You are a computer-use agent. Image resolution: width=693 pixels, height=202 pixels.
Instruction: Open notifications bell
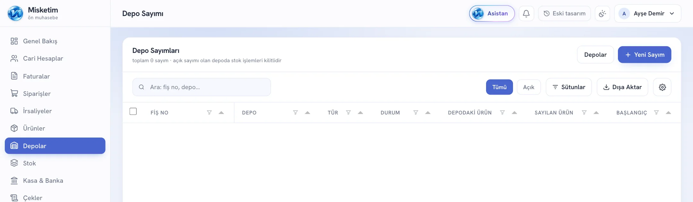coord(526,13)
